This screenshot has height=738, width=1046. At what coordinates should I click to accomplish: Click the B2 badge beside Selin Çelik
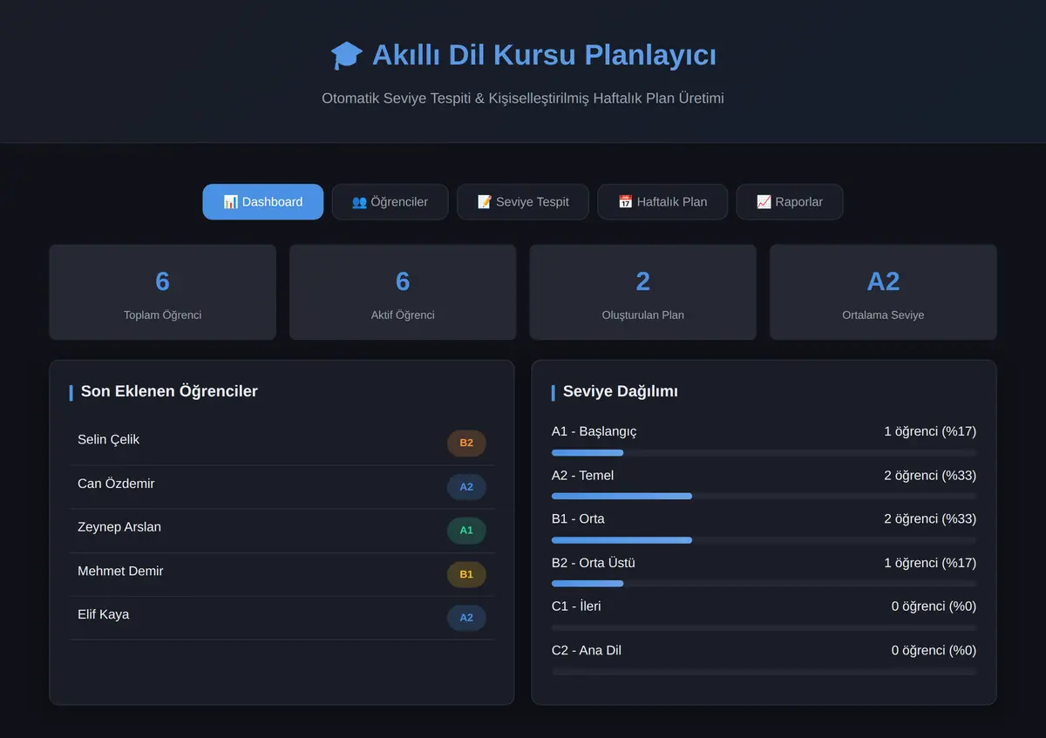466,443
